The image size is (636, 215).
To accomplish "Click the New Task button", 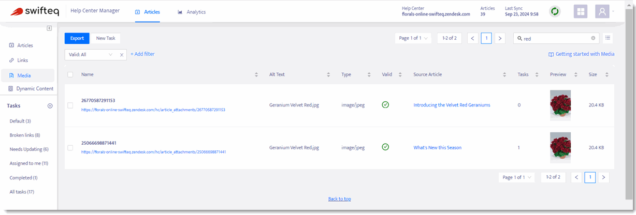I will point(106,38).
